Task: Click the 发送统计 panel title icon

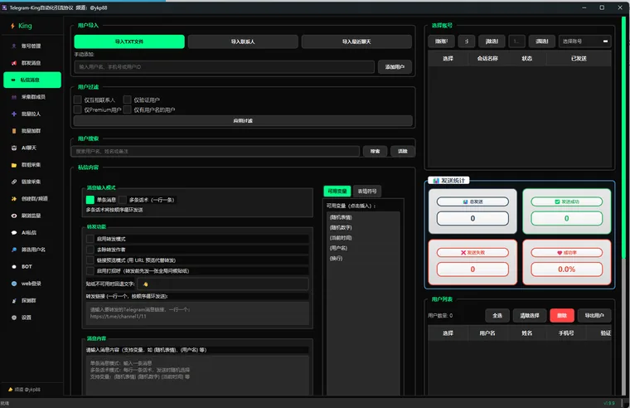Action: (436, 181)
